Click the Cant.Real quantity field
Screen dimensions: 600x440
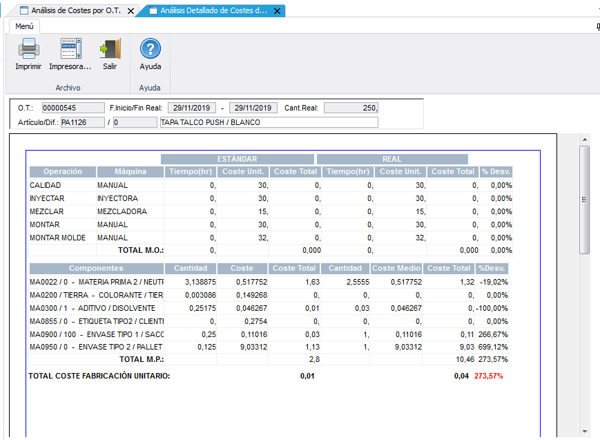(x=351, y=108)
